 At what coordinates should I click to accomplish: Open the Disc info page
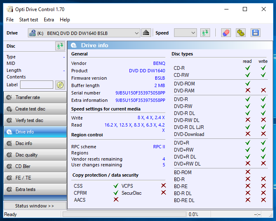tap(35, 143)
